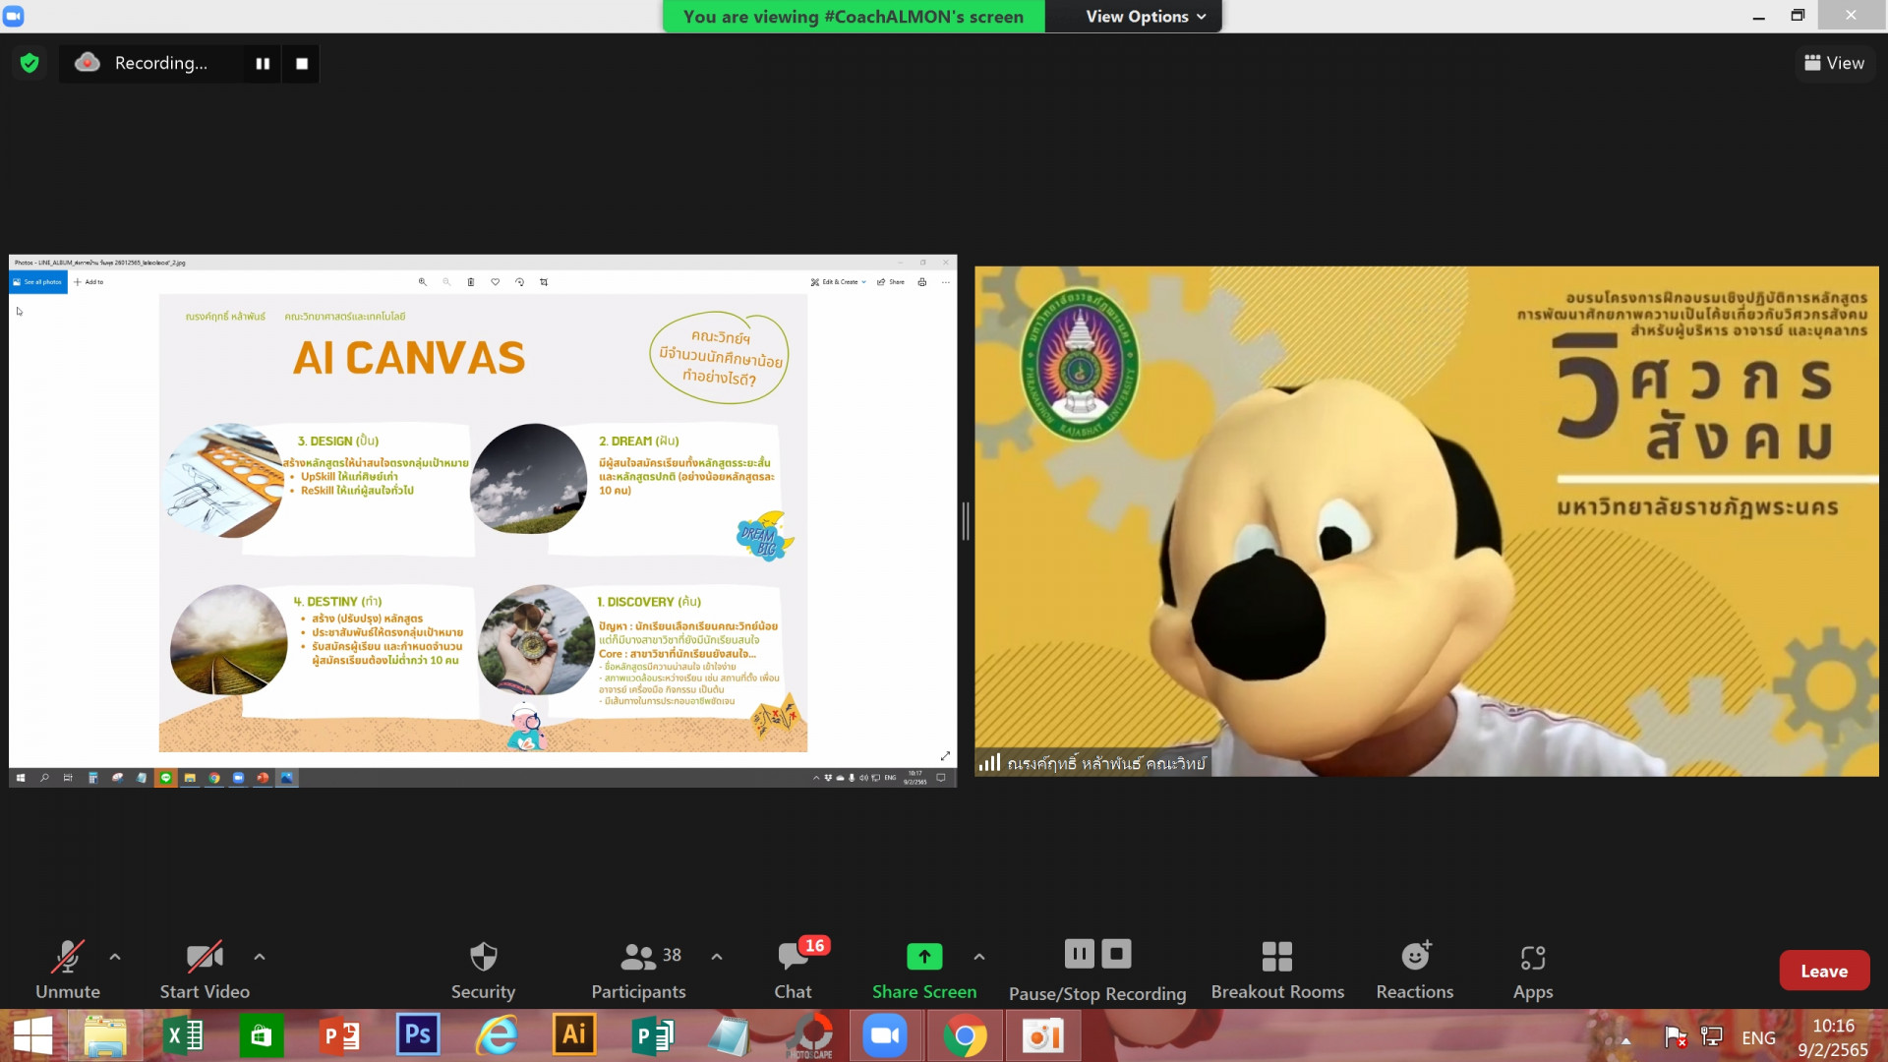Viewport: 1888px width, 1062px height.
Task: Start Video with the camera button
Action: click(205, 971)
